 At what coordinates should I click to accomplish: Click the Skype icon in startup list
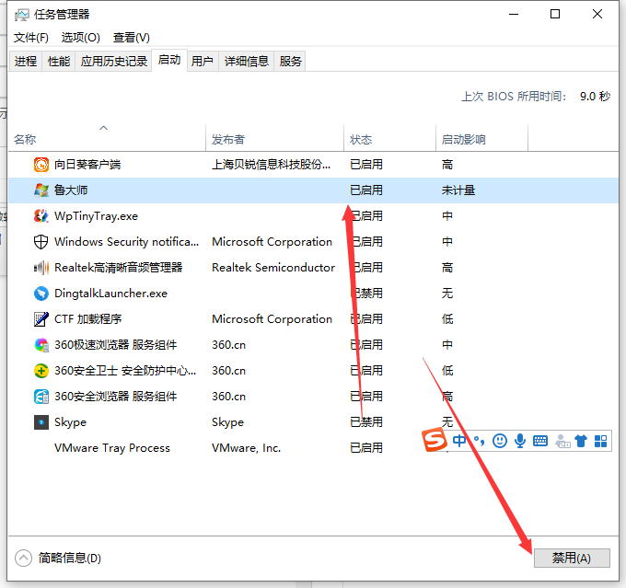pos(41,422)
